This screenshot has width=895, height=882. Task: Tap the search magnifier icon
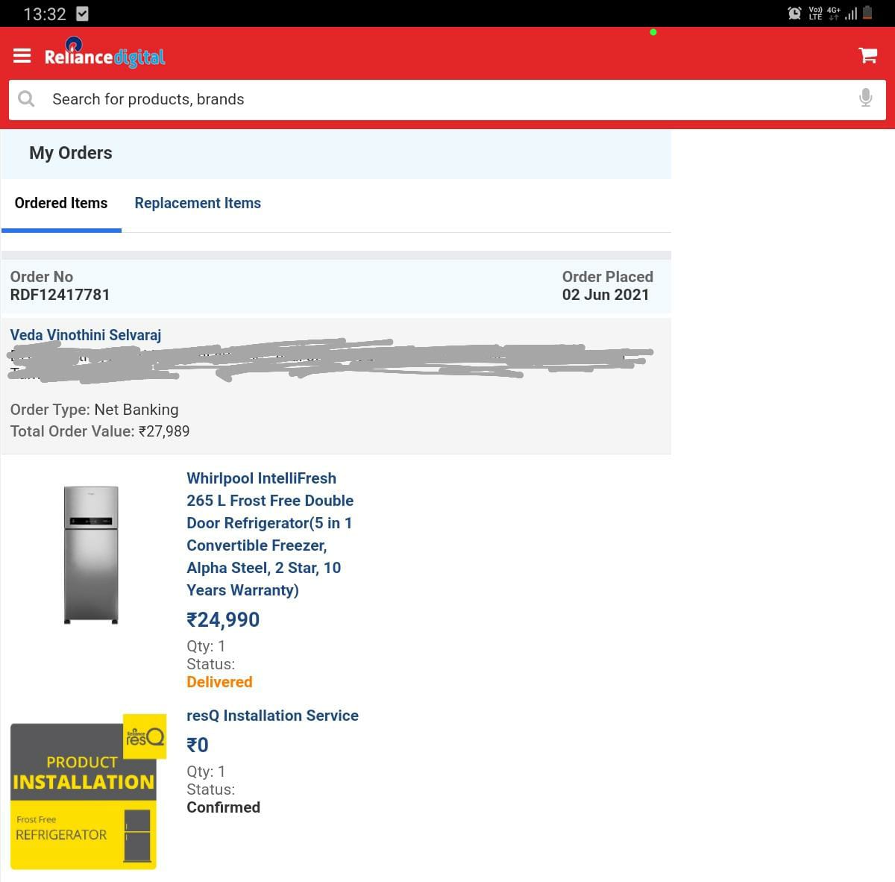[x=26, y=98]
